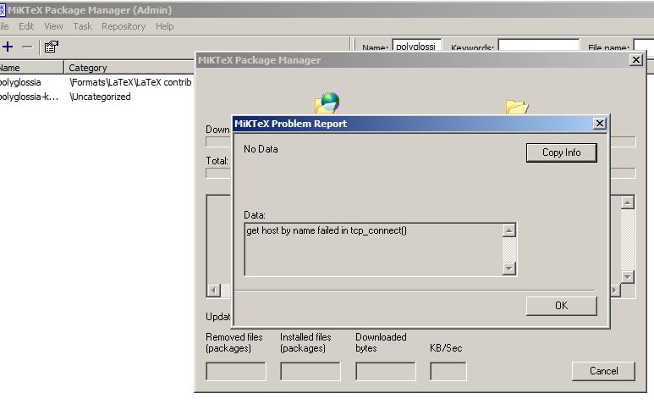Click the Data box scroll up arrow
This screenshot has height=410, width=654.
pyautogui.click(x=508, y=230)
